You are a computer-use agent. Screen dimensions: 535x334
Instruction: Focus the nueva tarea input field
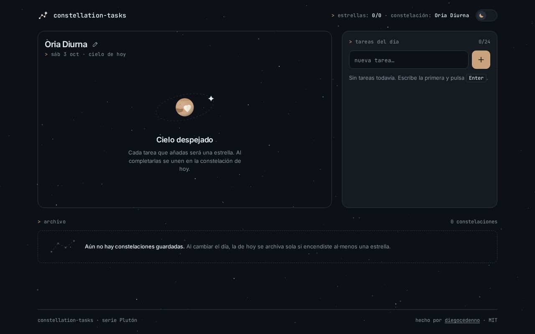[409, 60]
